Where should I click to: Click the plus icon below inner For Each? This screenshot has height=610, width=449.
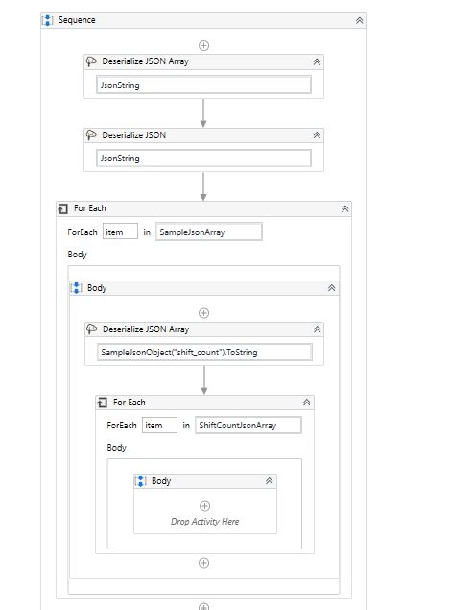pyautogui.click(x=203, y=563)
